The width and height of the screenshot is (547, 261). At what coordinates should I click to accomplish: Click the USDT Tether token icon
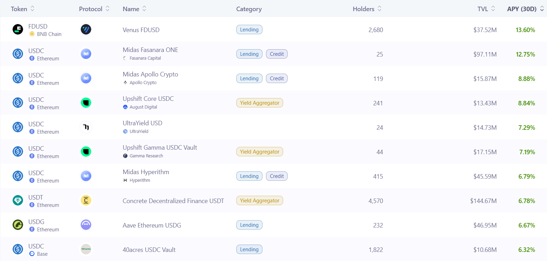point(18,201)
